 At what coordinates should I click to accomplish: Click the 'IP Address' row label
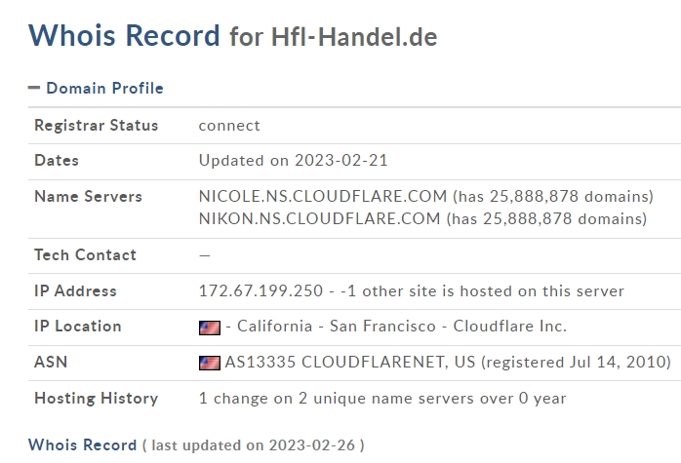tap(75, 290)
